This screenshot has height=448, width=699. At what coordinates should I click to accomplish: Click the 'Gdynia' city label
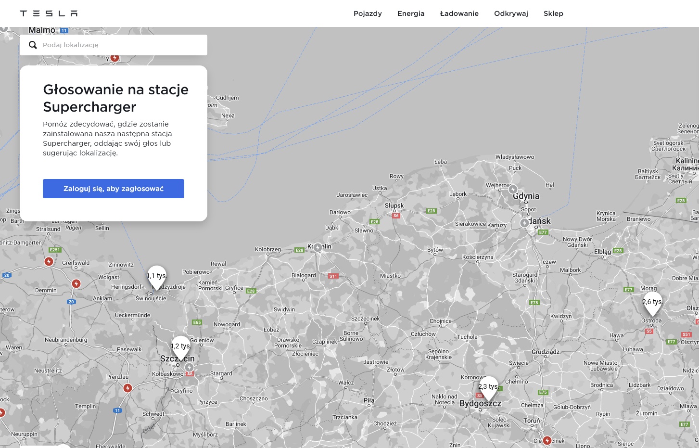(x=526, y=196)
